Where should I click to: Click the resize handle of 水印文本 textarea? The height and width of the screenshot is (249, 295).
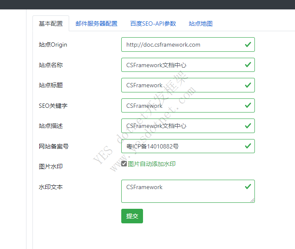[x=252, y=200]
